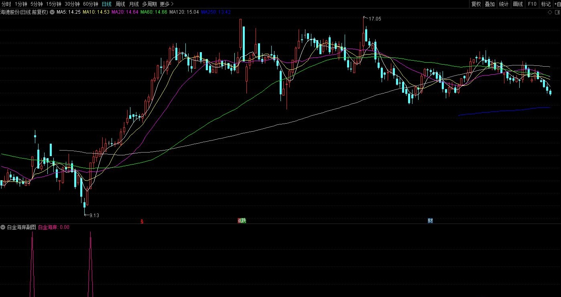Open the 画线 drawing tools
The width and height of the screenshot is (561, 297).
tap(518, 4)
